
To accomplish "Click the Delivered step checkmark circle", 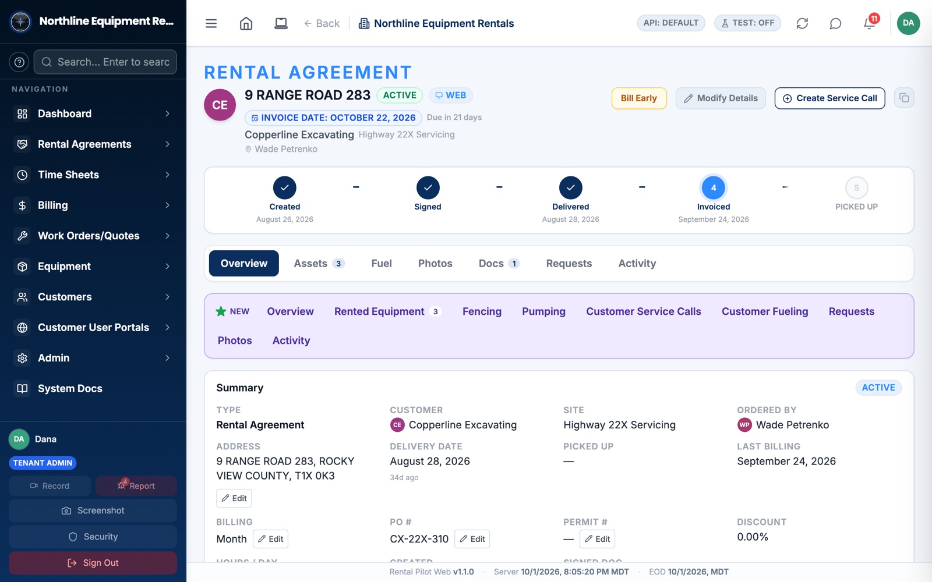I will click(x=571, y=187).
